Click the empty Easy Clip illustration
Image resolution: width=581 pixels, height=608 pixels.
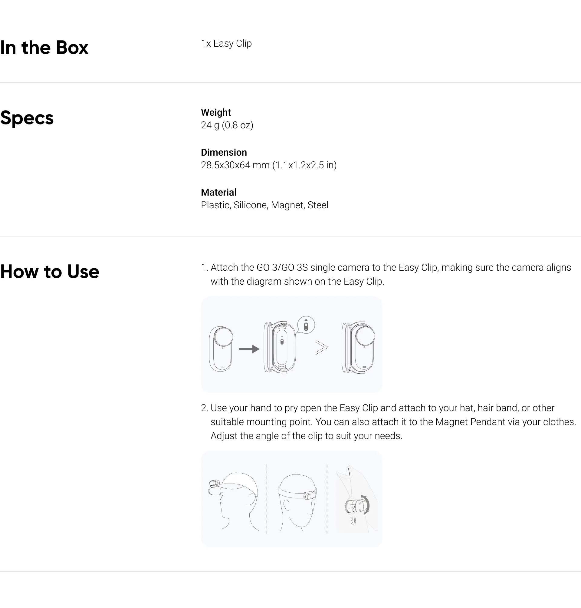280,347
